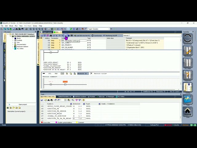The height and width of the screenshot is (148, 197).
Task: Expand the Symbolic tree node
Action: point(13,40)
